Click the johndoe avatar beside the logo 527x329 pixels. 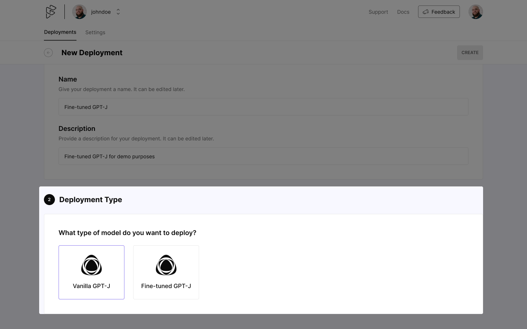point(79,12)
